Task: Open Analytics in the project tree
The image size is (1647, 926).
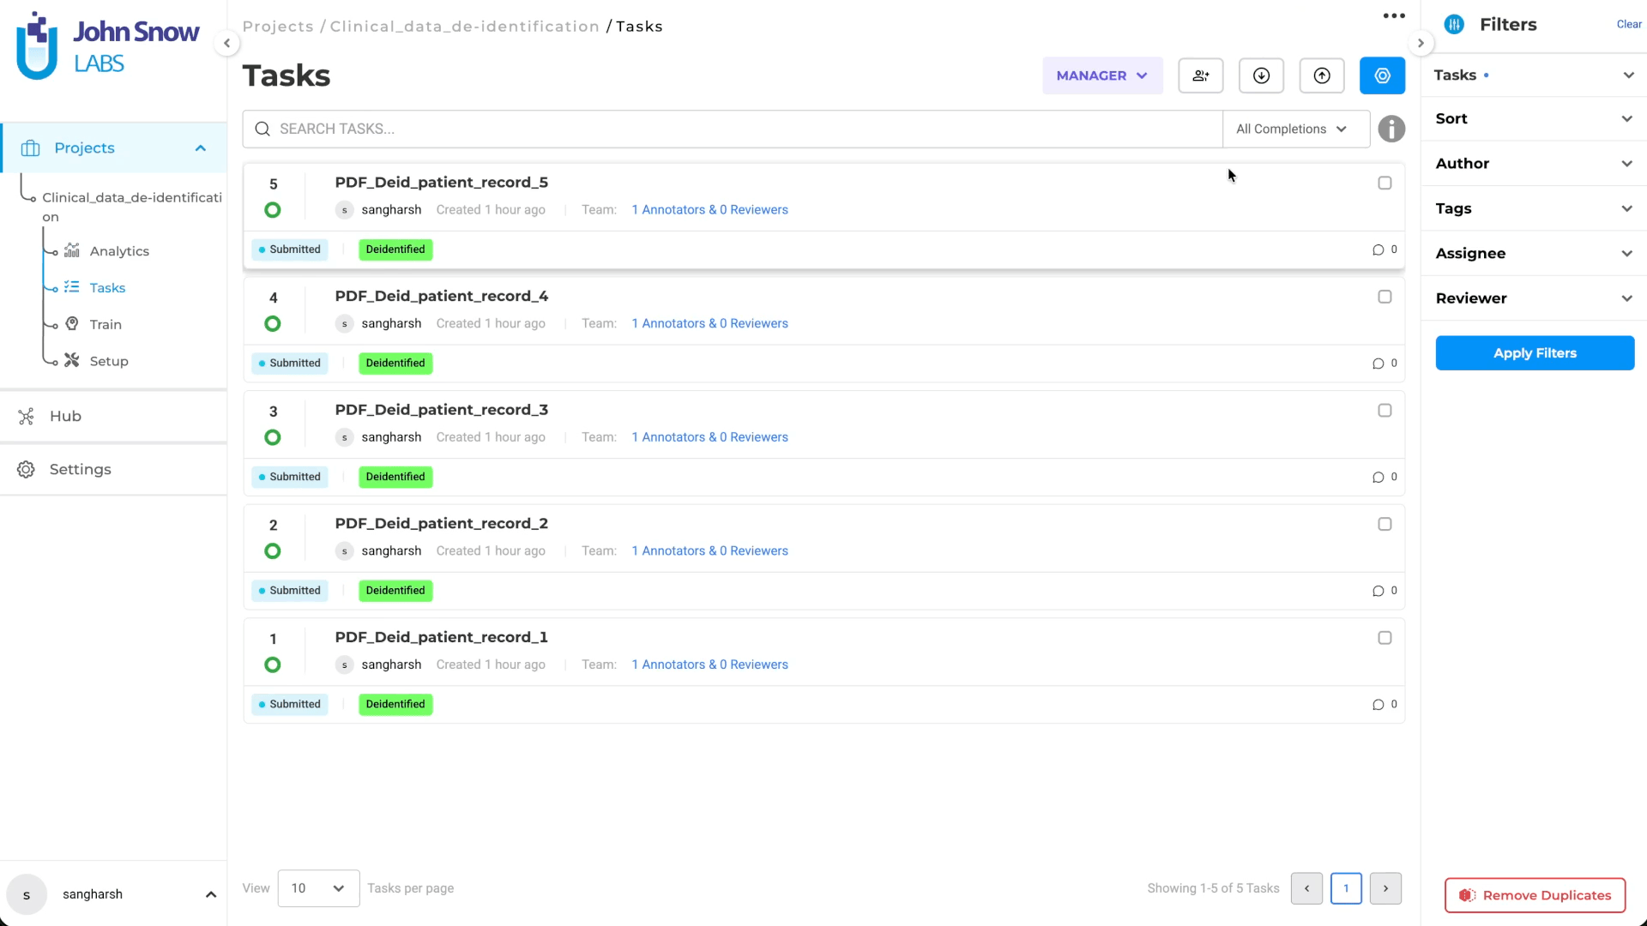Action: click(119, 251)
